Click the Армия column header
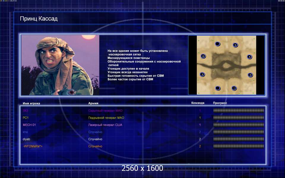This screenshot has width=285, height=178. click(93, 103)
